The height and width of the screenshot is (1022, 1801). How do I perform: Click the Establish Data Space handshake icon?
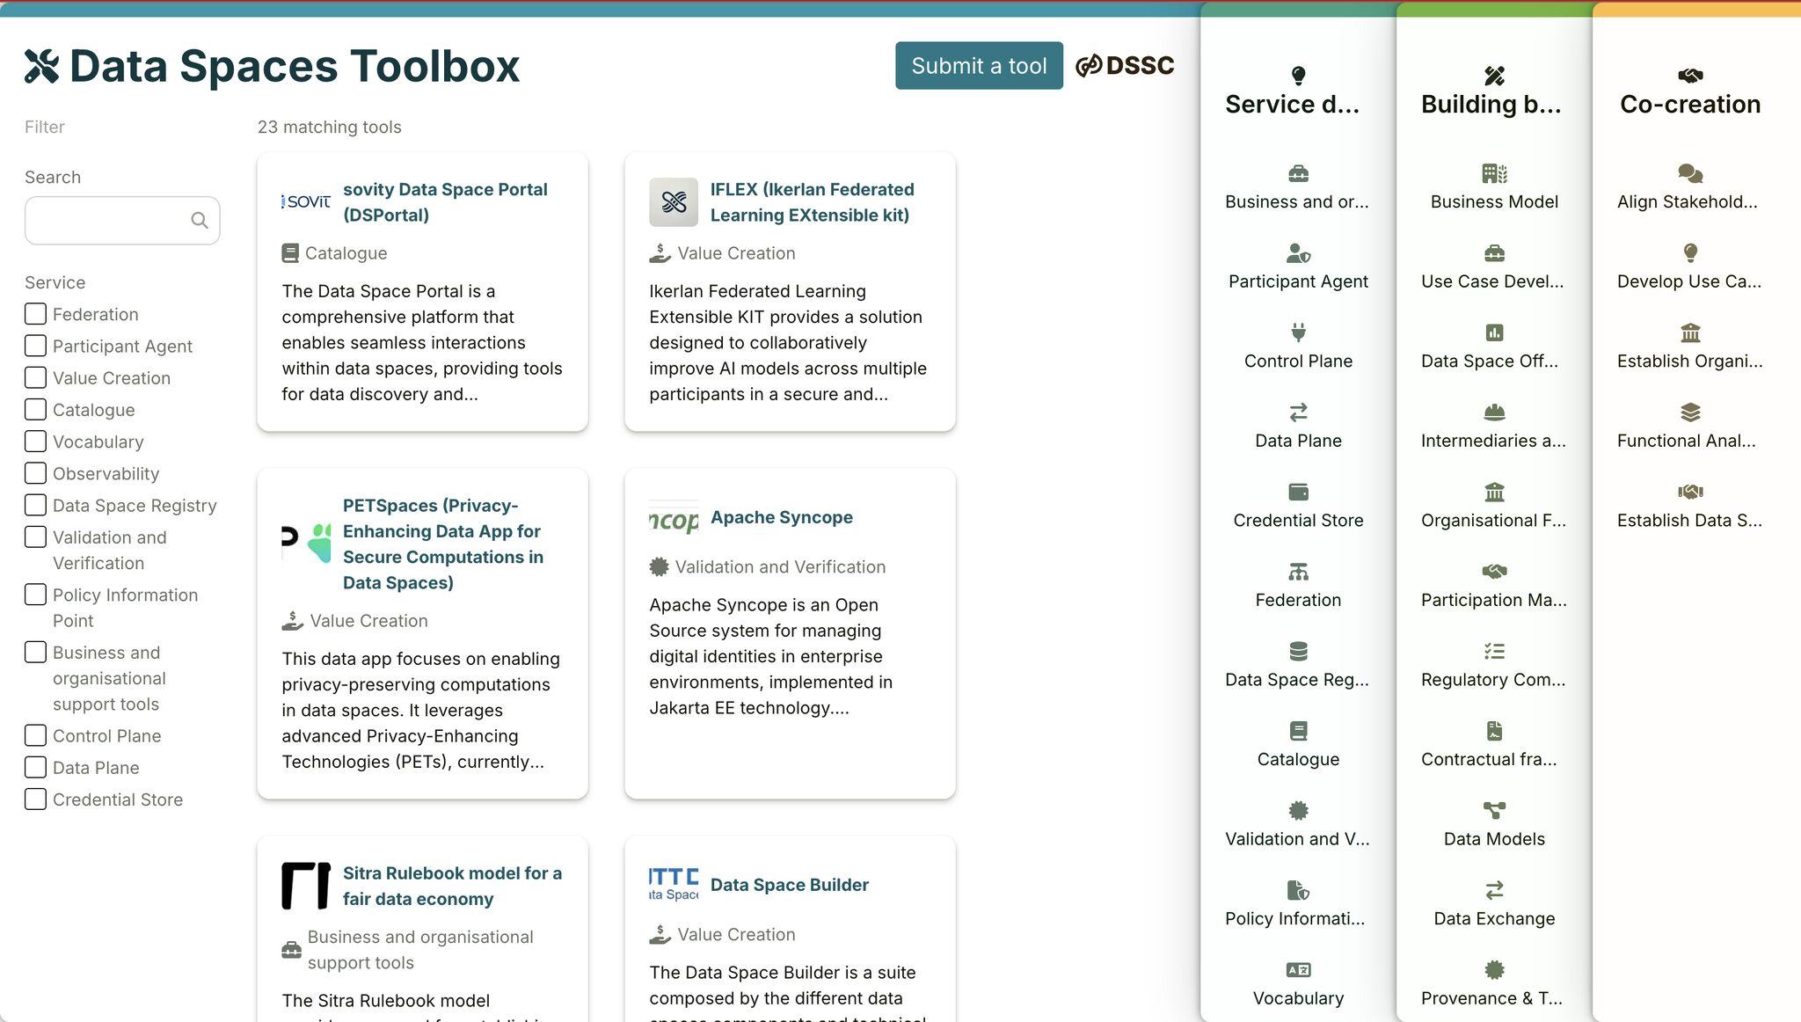click(x=1690, y=492)
